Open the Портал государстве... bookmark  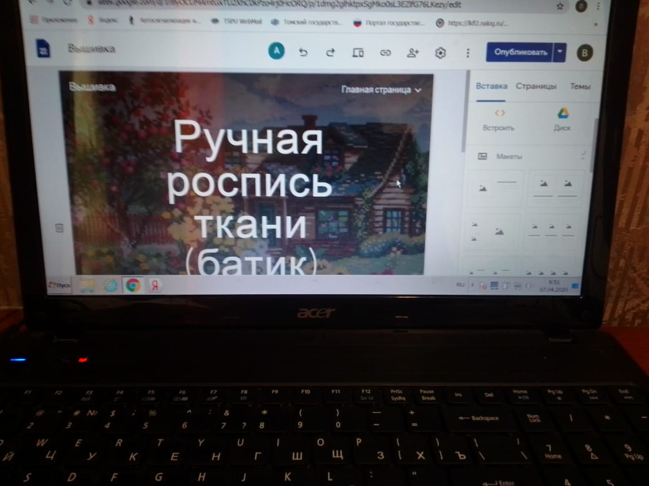(389, 22)
